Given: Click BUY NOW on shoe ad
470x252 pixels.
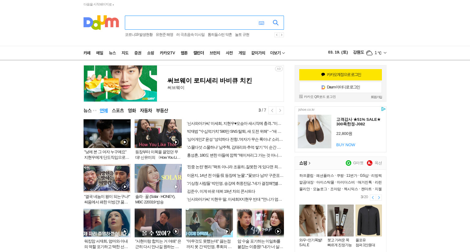Looking at the screenshot, I should pos(346,145).
